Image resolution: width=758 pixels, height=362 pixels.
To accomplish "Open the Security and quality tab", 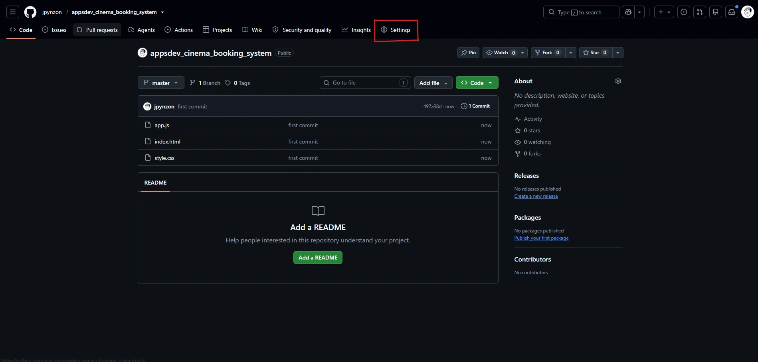I will pyautogui.click(x=302, y=30).
